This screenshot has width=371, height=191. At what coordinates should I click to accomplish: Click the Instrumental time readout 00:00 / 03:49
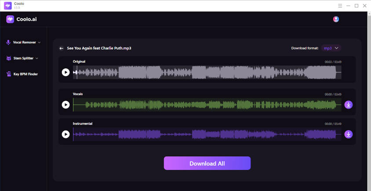[333, 124]
